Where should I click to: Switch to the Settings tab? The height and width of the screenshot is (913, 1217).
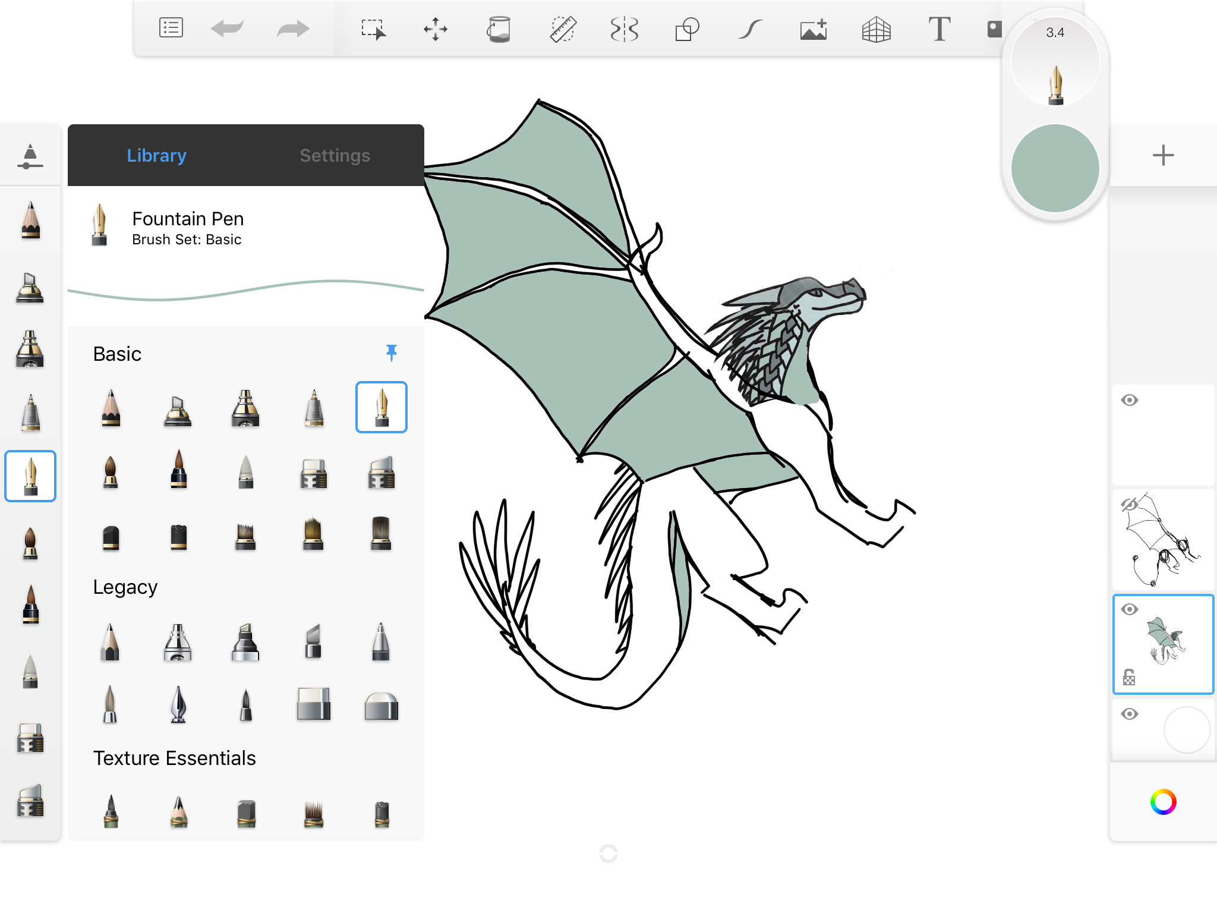335,156
